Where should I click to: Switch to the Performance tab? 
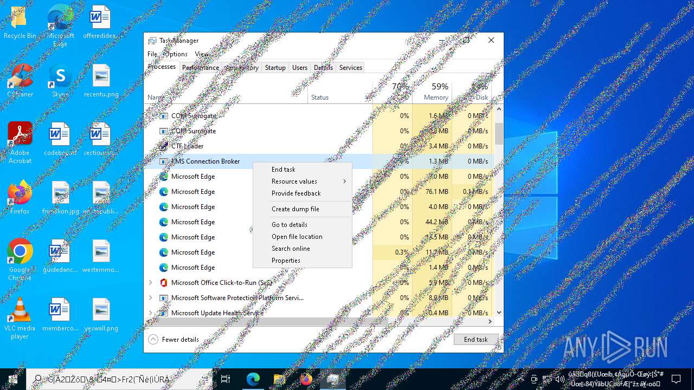point(201,68)
